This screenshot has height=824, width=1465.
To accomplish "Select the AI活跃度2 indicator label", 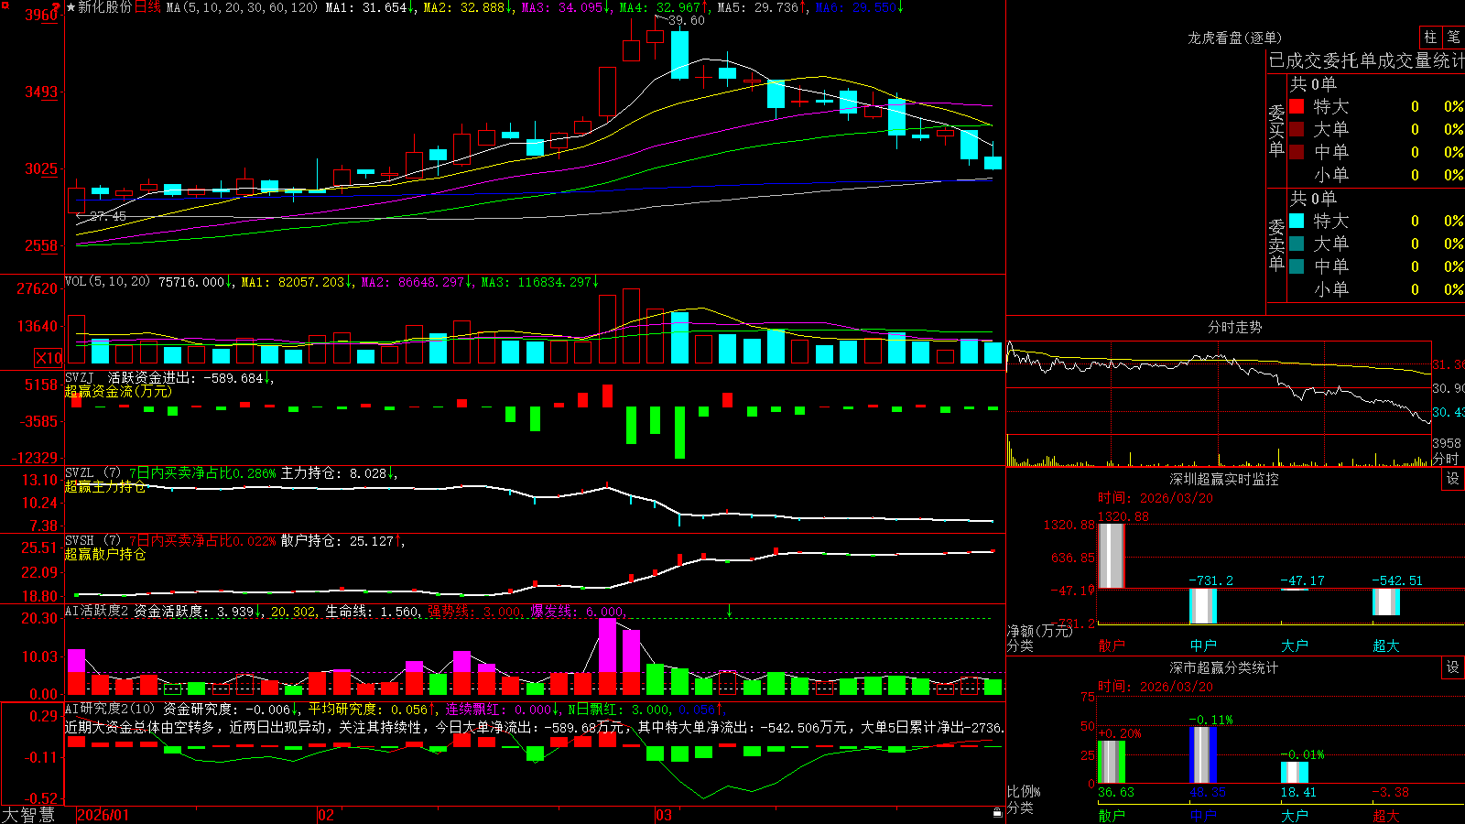I will point(97,611).
